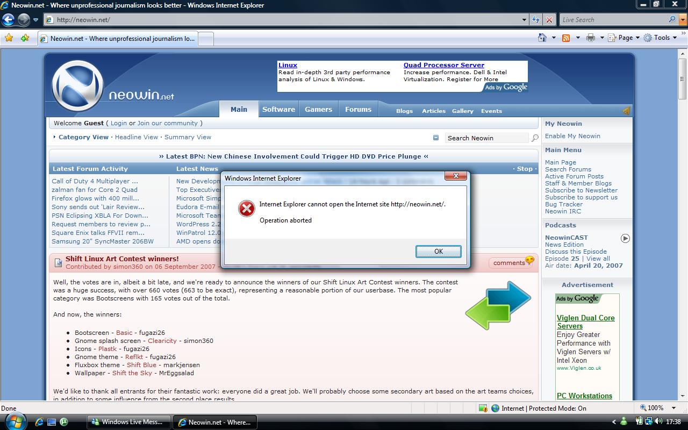Click the Quad Processor Server ad link

(x=444, y=65)
